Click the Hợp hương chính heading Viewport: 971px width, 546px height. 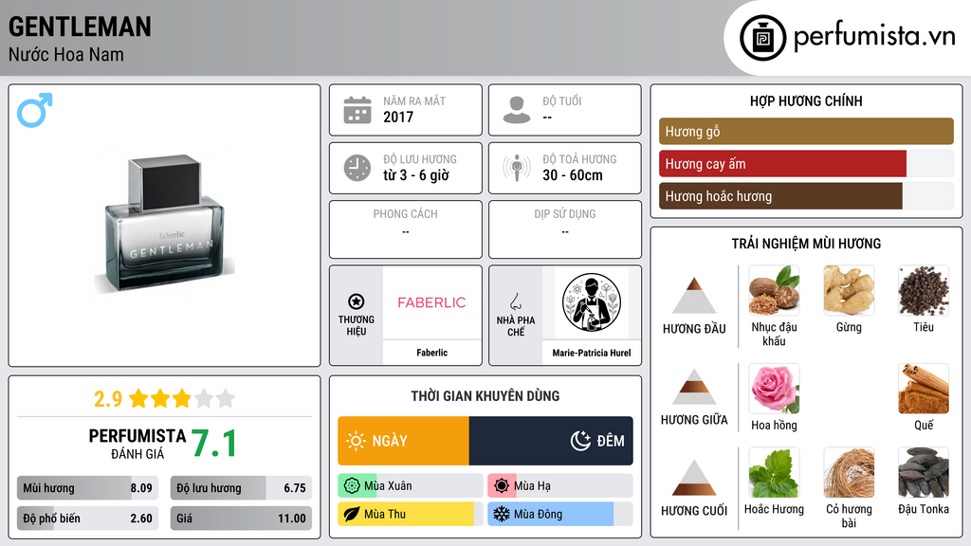click(806, 100)
